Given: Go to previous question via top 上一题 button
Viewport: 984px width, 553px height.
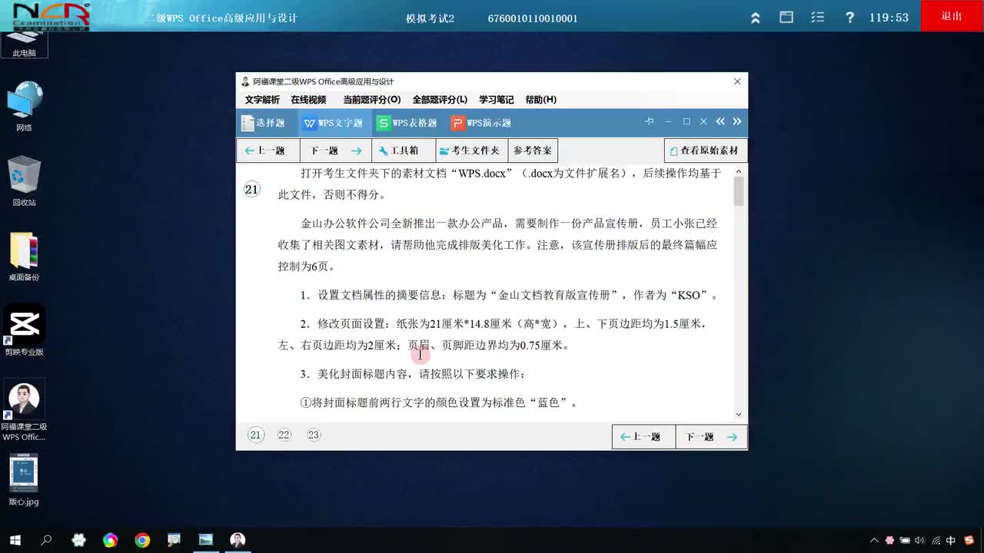Looking at the screenshot, I should point(268,151).
